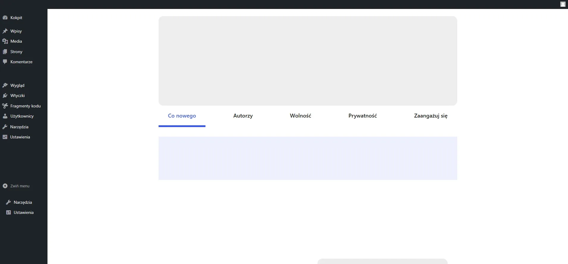Click the Wtyczki plug icon

[5, 95]
